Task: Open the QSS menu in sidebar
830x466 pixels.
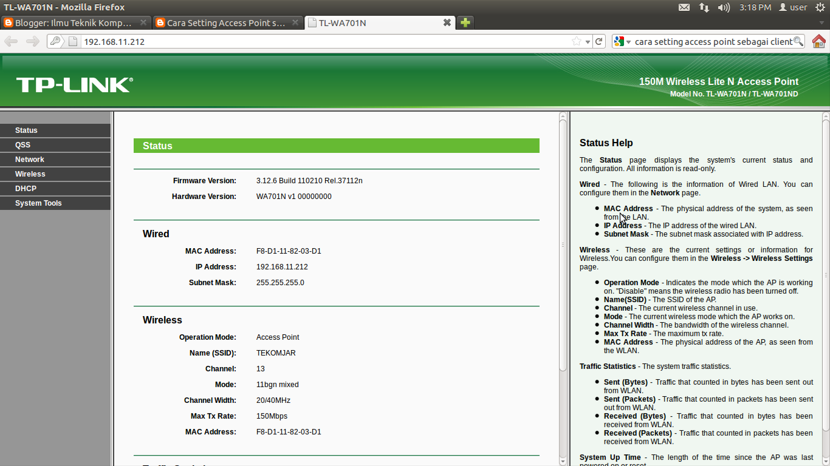Action: [x=55, y=145]
